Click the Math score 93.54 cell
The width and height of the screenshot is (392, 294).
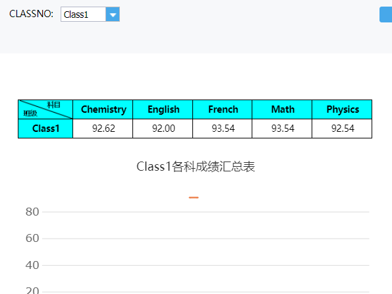click(x=282, y=129)
